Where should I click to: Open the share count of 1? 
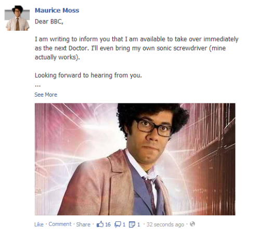[x=138, y=225]
